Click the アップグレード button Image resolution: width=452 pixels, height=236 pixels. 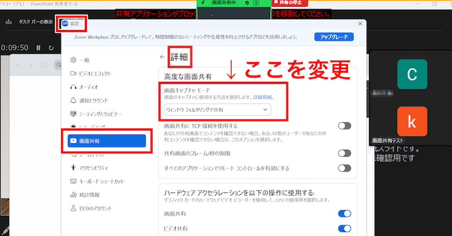click(333, 37)
